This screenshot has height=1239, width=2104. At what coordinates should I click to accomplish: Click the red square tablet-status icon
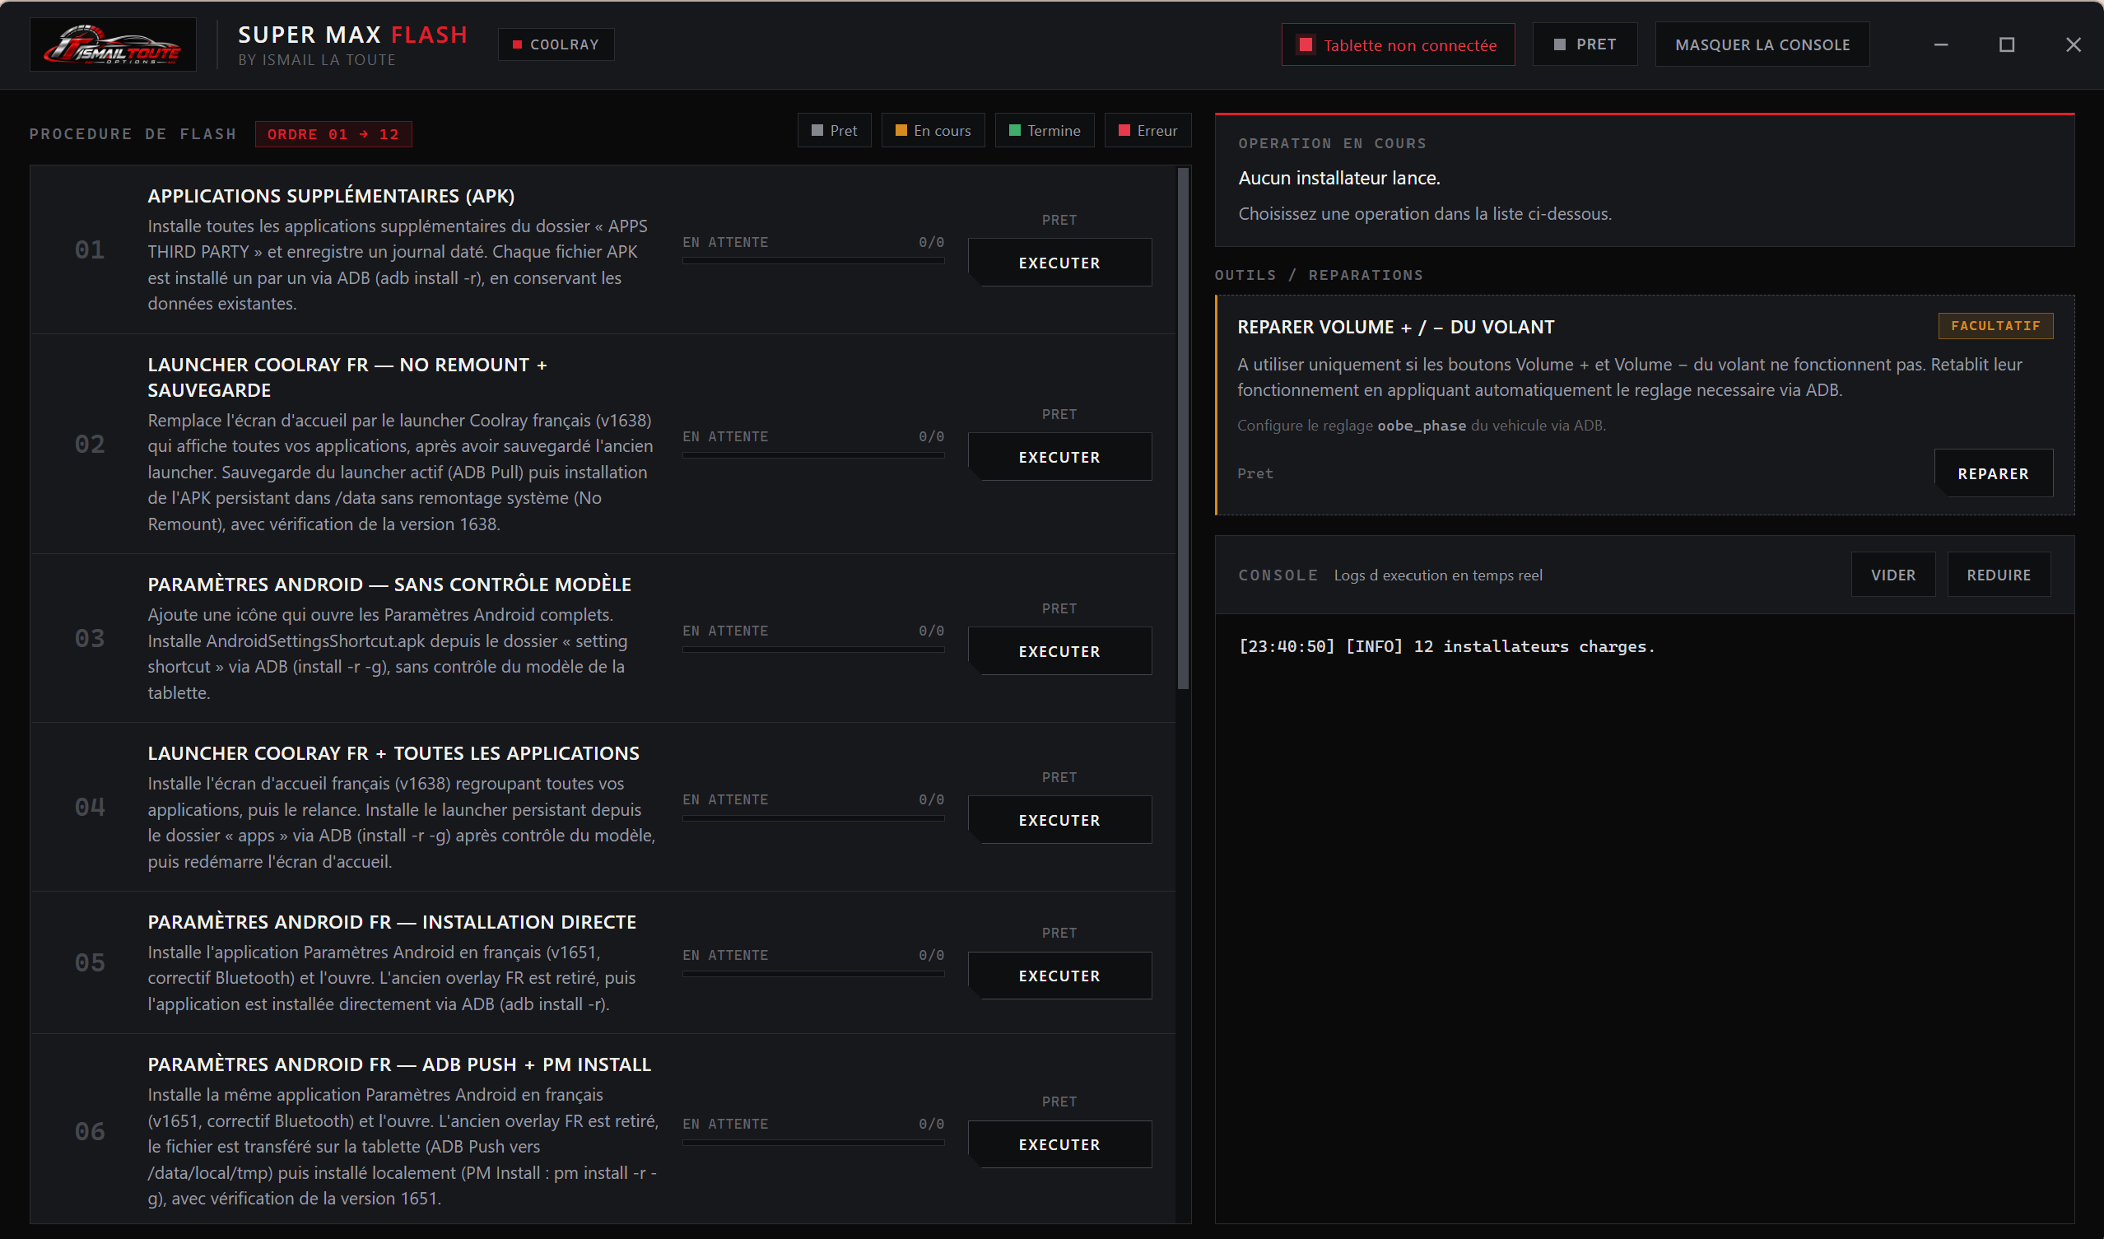[x=1306, y=45]
